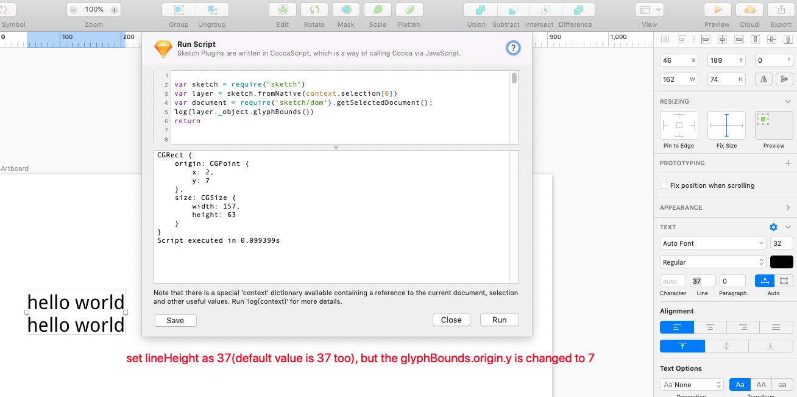Open the View toolbar dropdown
This screenshot has width=797, height=397.
[650, 10]
